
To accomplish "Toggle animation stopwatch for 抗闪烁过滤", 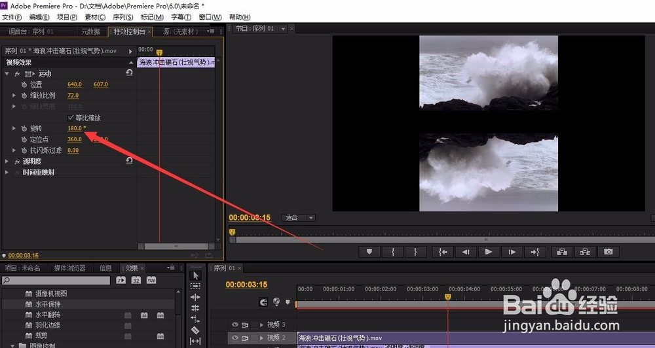I will [24, 150].
